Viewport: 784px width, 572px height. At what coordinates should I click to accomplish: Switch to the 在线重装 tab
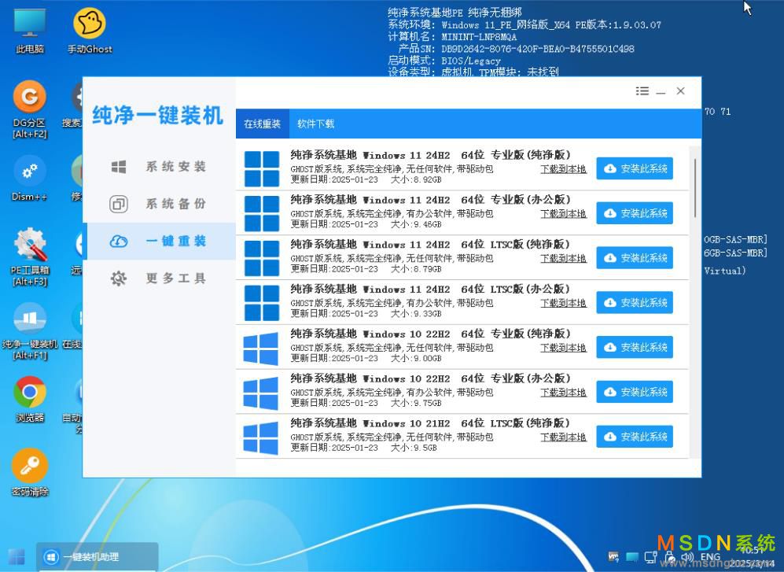pos(263,124)
